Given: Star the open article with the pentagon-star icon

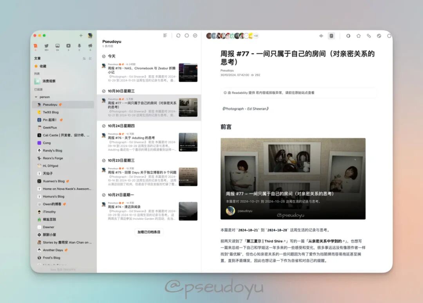Looking at the screenshot, I should click(x=358, y=36).
